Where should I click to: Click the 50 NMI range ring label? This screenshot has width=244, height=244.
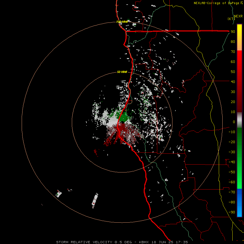click(122, 72)
